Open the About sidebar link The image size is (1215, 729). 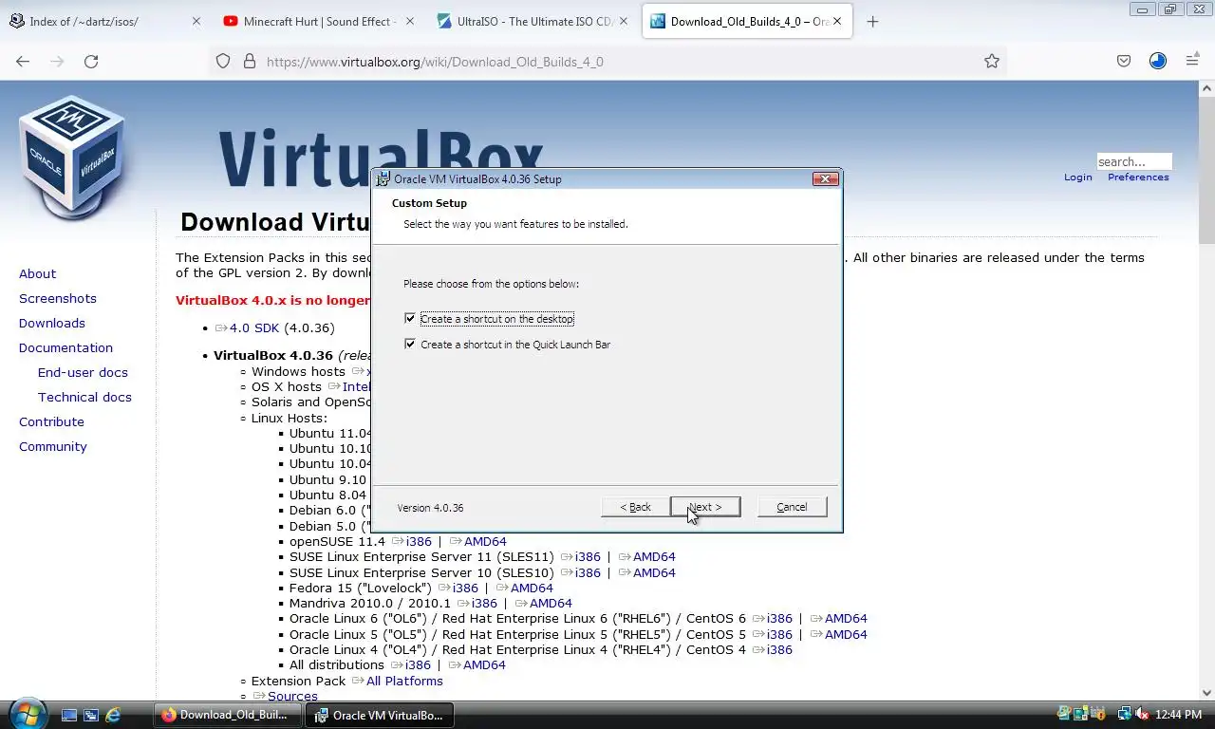click(37, 273)
